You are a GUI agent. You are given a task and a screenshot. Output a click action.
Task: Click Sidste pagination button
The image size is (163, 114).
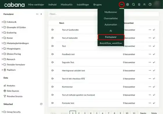coord(154,113)
